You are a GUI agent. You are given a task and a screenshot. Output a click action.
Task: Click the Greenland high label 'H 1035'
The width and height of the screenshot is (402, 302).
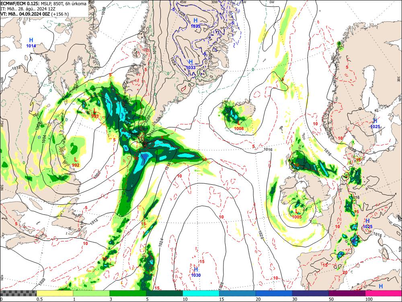[x=195, y=23]
